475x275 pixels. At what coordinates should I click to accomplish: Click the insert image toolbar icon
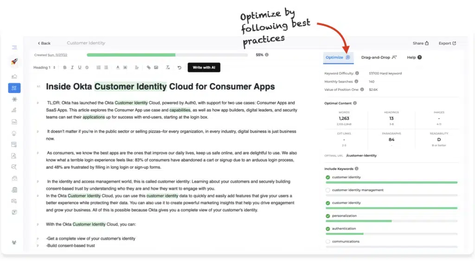click(156, 67)
